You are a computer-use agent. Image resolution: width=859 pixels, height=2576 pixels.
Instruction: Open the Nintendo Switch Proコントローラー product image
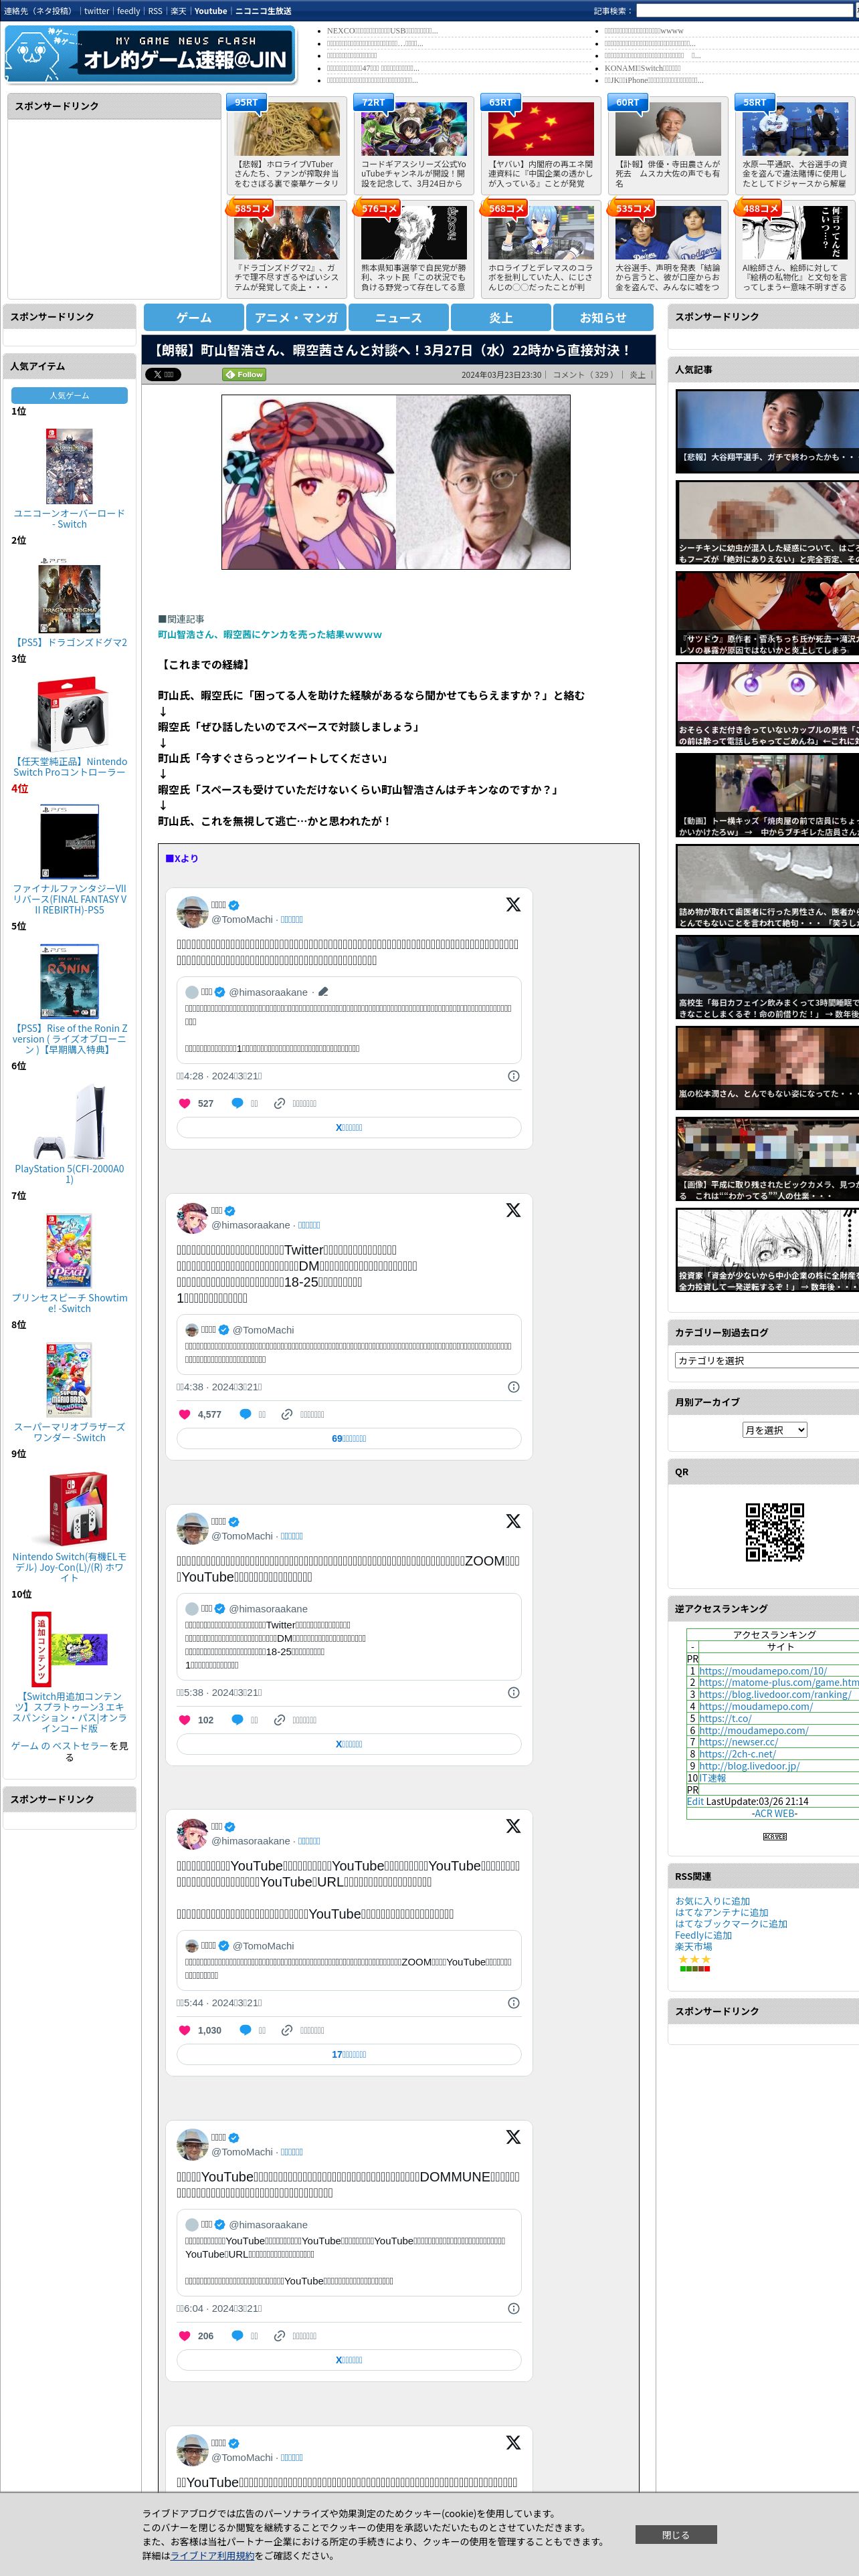click(69, 715)
